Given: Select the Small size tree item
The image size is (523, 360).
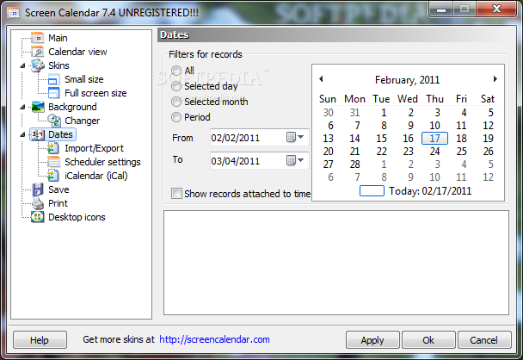Looking at the screenshot, I should click(84, 79).
